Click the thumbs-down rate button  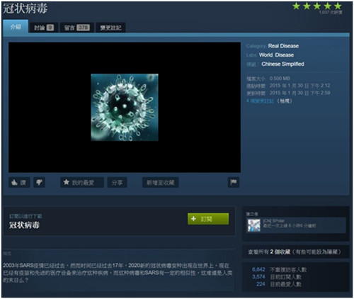[x=39, y=182]
